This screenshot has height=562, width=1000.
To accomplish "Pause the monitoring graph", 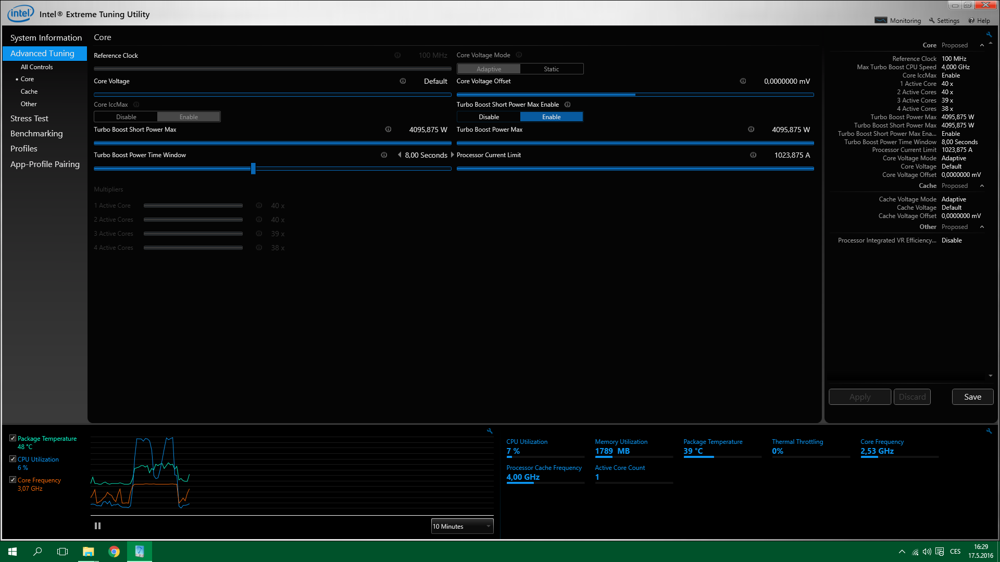I will (97, 526).
